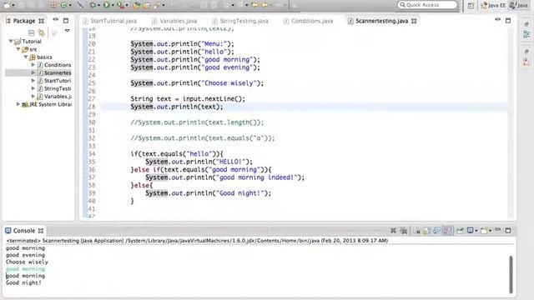This screenshot has height=300, width=534.
Task: Collapse the basics package node
Action: (x=26, y=57)
